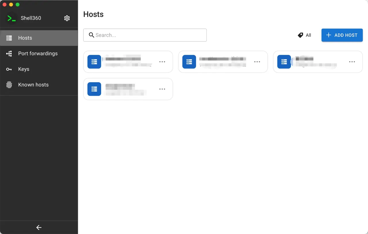The height and width of the screenshot is (234, 368).
Task: Open the first host's three-dot menu
Action: tap(162, 62)
